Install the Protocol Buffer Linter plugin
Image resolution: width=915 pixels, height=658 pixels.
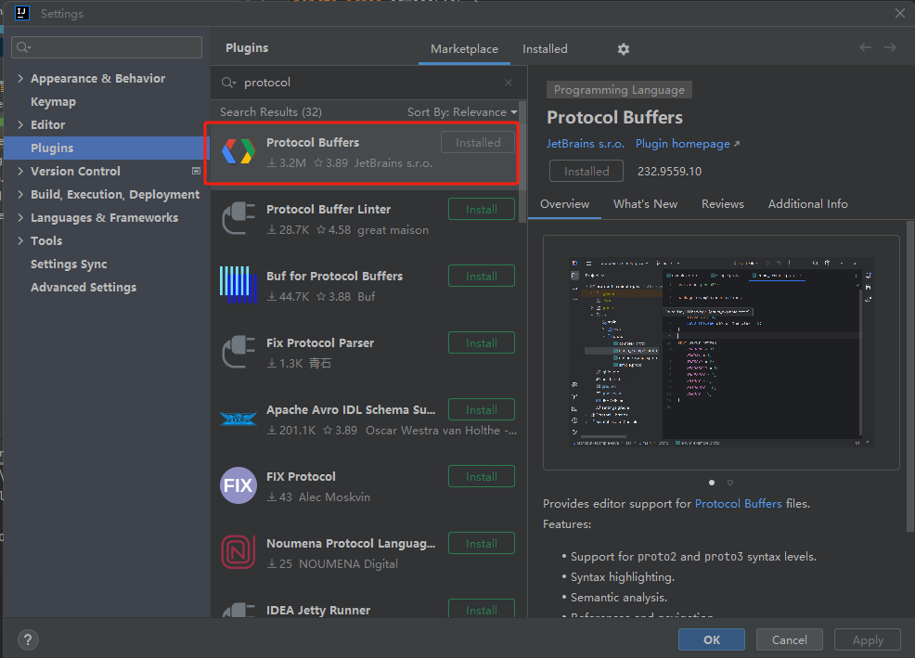click(481, 210)
